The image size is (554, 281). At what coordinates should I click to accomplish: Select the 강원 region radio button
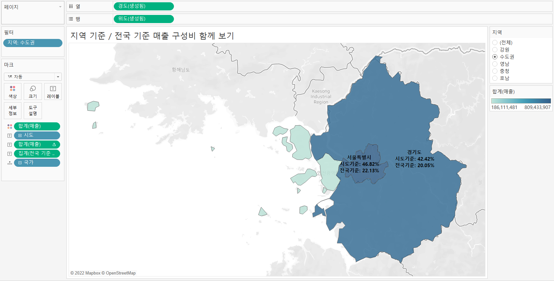tap(495, 50)
